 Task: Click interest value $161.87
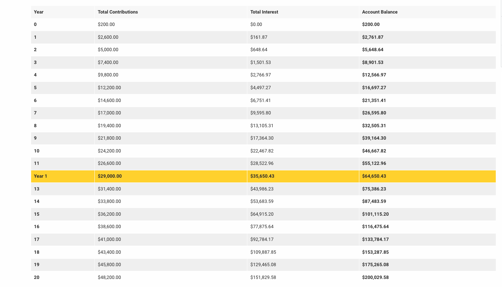(x=259, y=37)
